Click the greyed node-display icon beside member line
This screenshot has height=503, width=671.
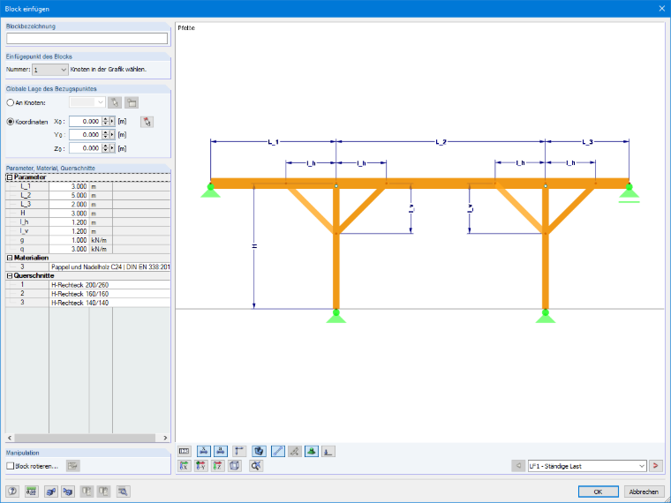294,451
